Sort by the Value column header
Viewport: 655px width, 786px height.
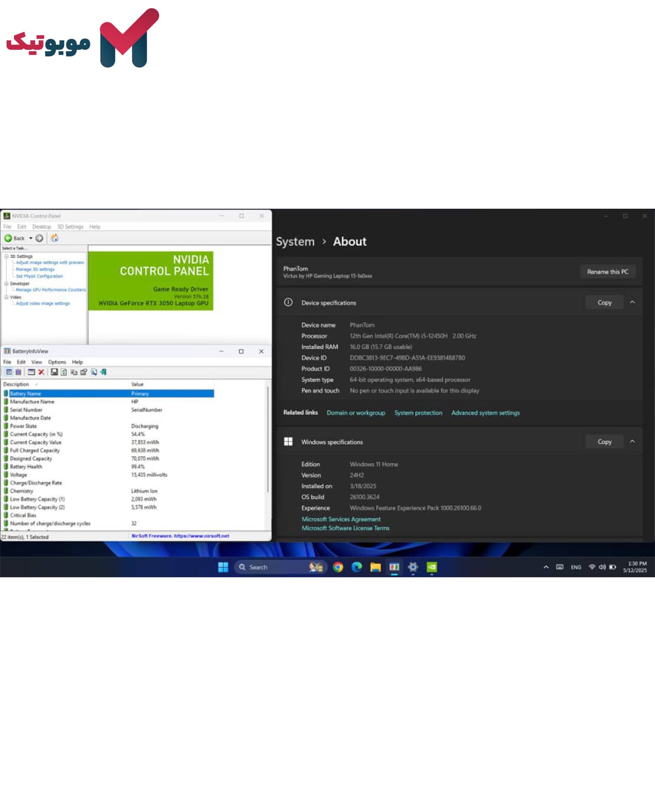[x=172, y=385]
